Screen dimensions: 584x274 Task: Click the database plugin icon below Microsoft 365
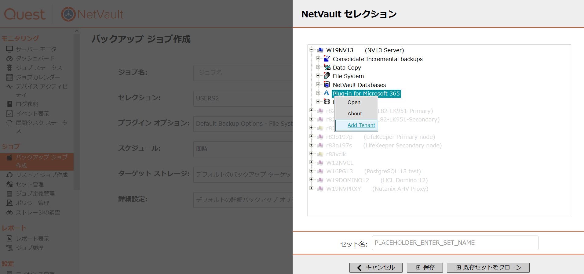327,102
